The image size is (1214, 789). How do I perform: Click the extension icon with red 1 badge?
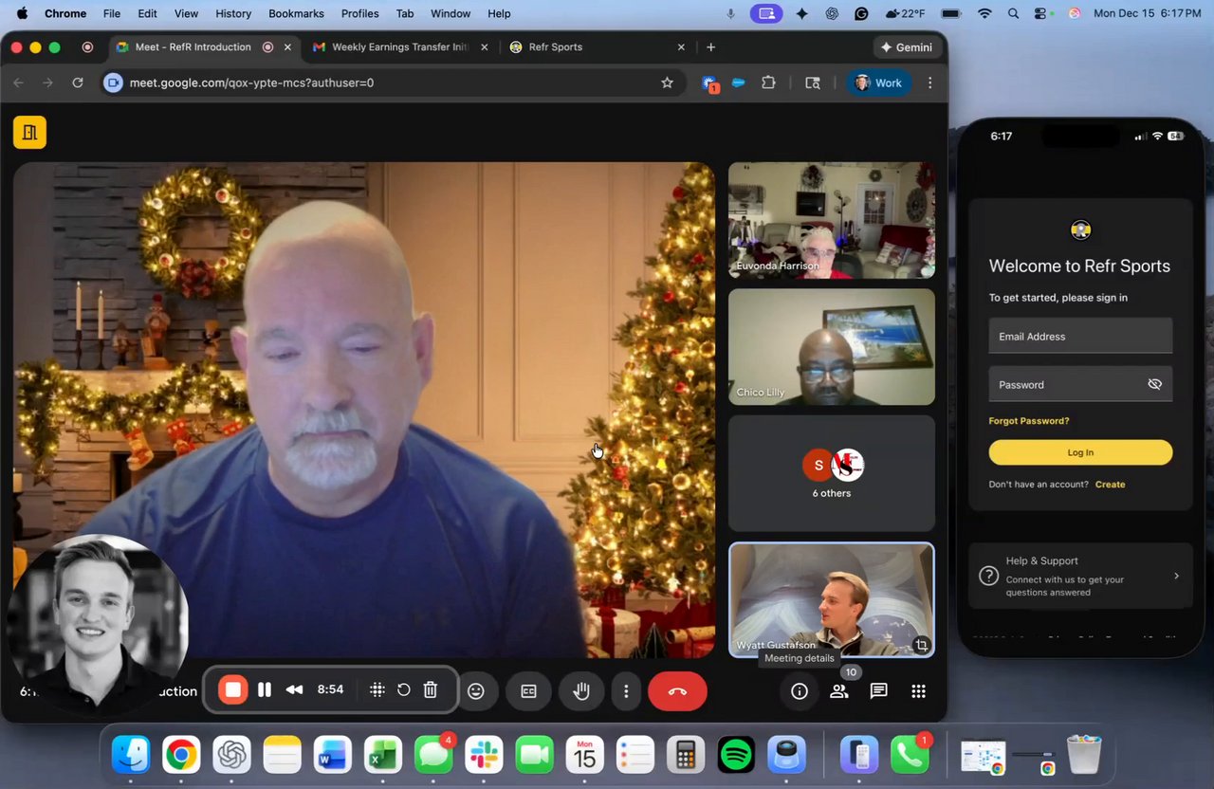(x=709, y=83)
